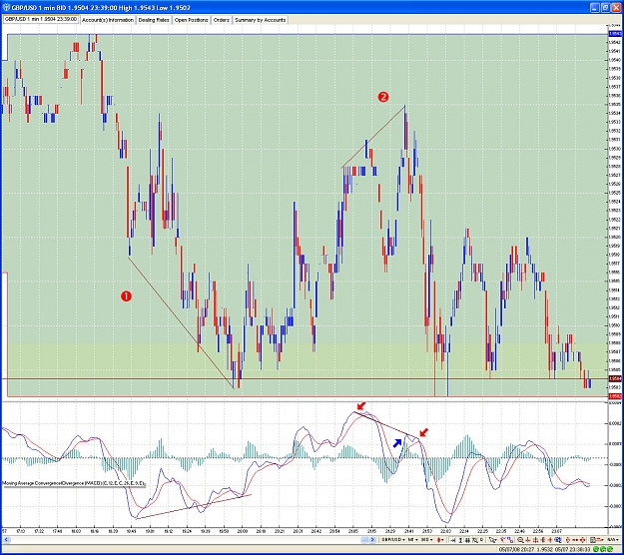The image size is (624, 555).
Task: Open the cursor pointer tool dropdown
Action: [492, 540]
